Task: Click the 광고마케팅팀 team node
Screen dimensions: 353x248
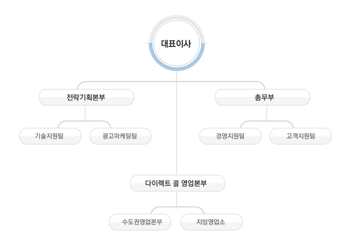Action: [120, 136]
